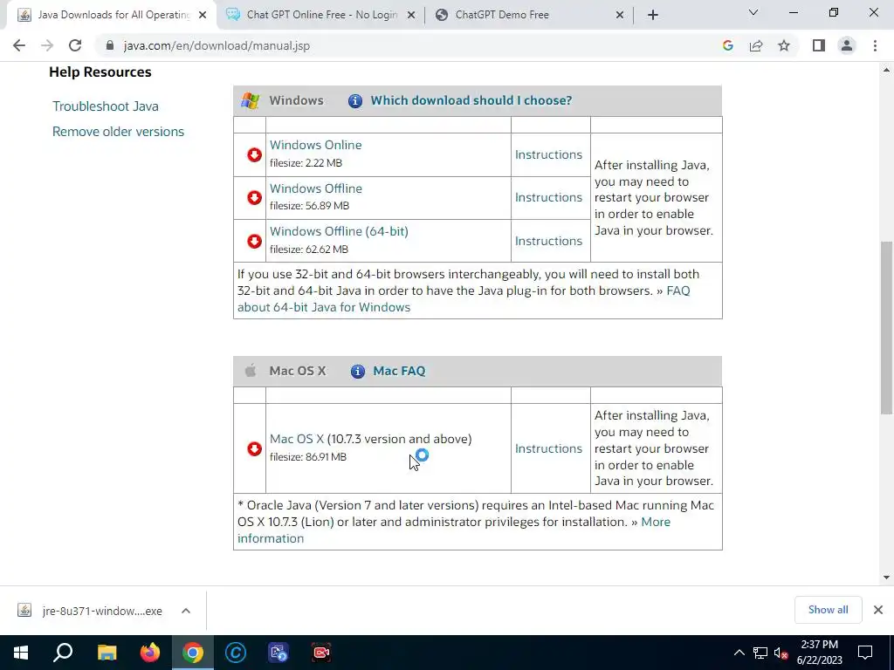Click the Chrome icon in the taskbar
The width and height of the screenshot is (894, 670).
pyautogui.click(x=193, y=653)
